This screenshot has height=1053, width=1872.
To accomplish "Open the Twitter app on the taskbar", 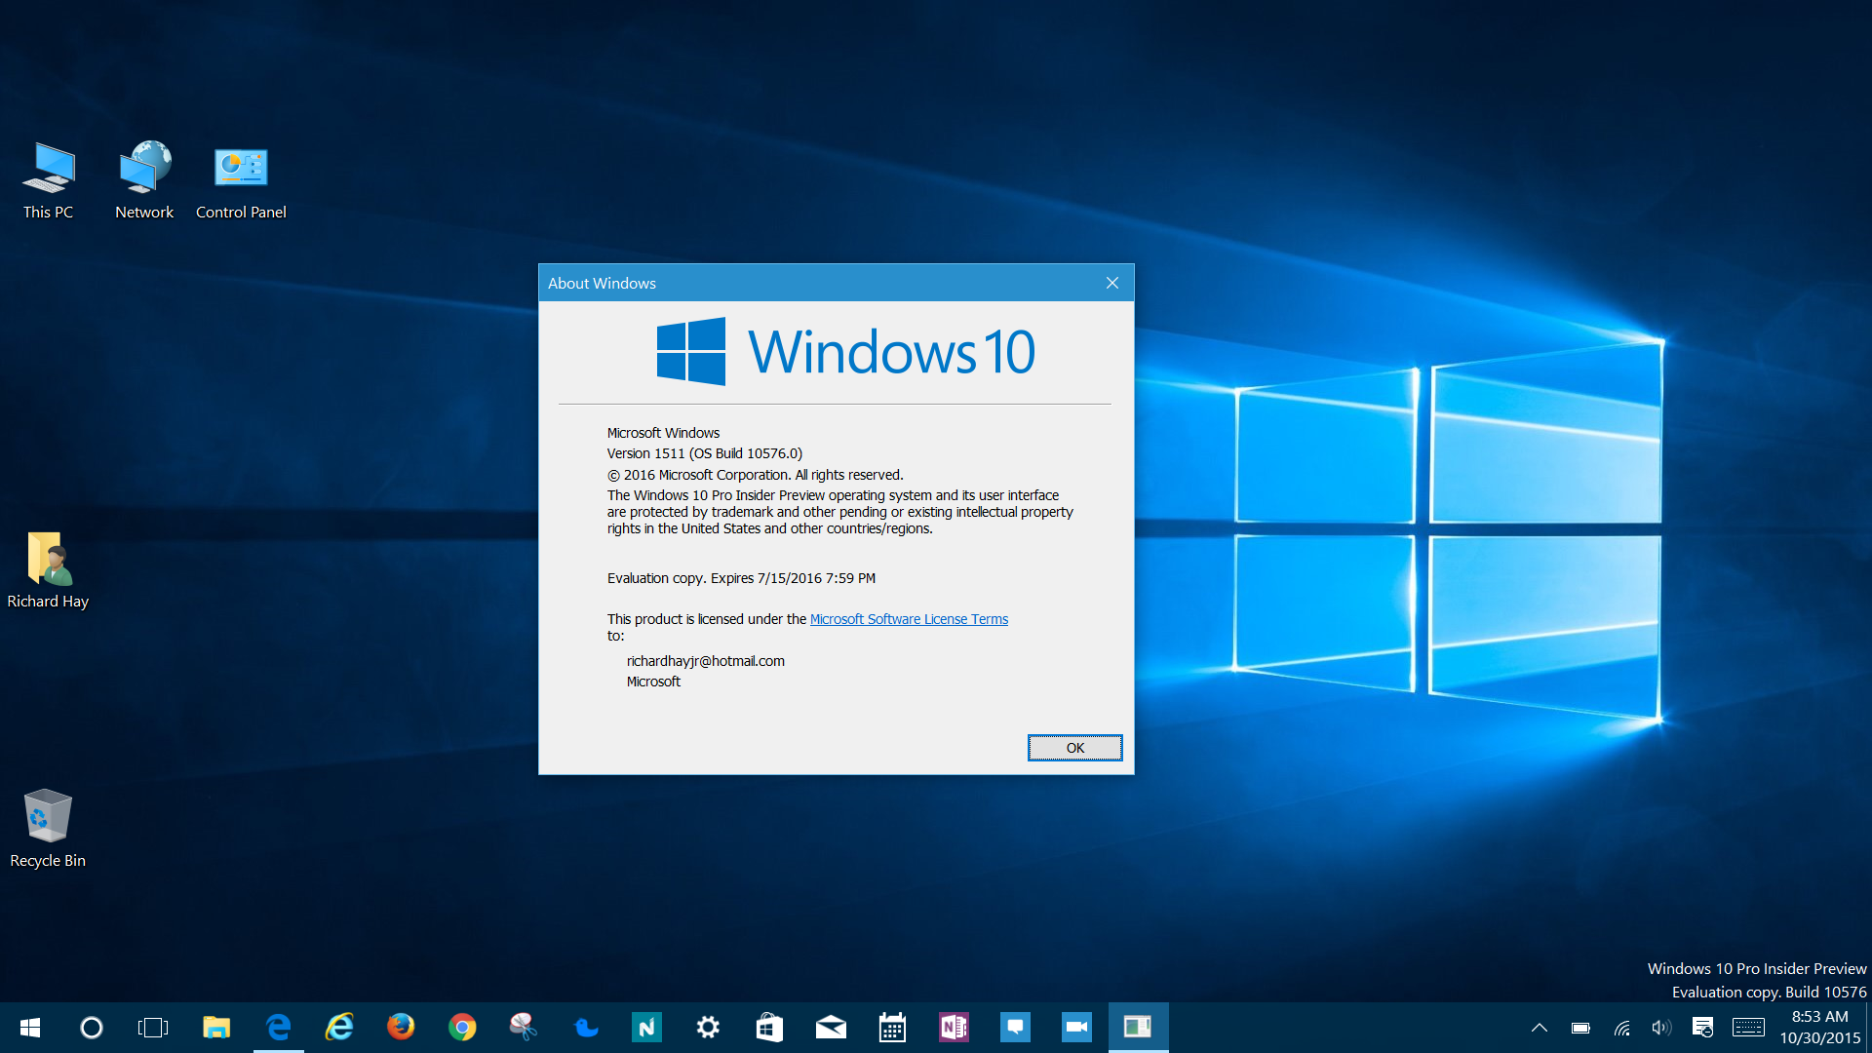I will coord(585,1027).
